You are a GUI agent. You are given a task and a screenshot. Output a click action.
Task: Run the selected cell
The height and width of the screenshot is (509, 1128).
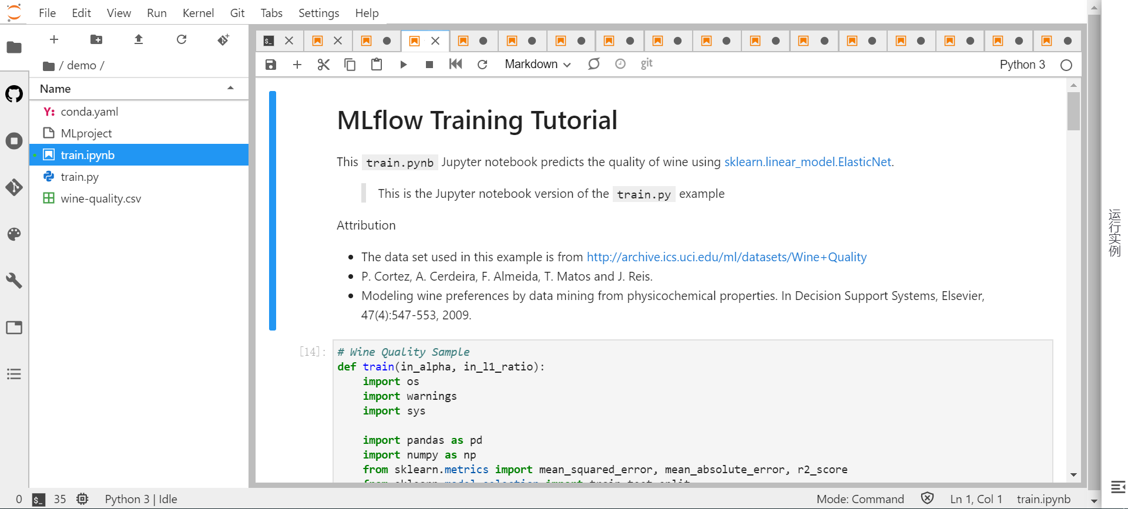(403, 65)
